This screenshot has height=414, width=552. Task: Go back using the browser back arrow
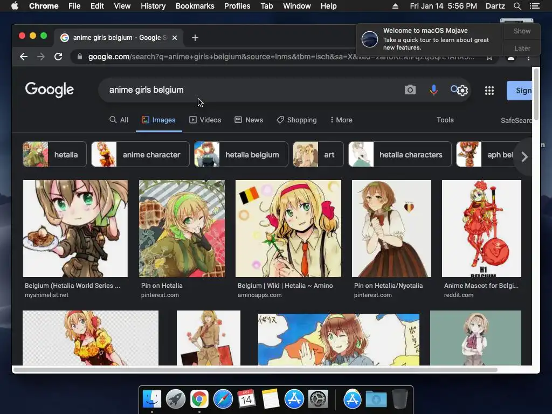click(24, 57)
